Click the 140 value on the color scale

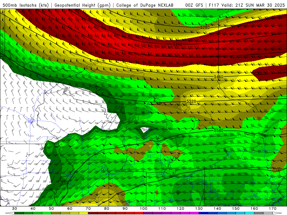click(217, 209)
